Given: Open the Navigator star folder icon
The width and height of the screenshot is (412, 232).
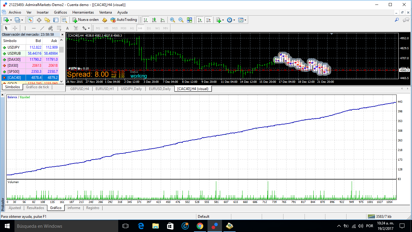Looking at the screenshot, I should [47, 20].
